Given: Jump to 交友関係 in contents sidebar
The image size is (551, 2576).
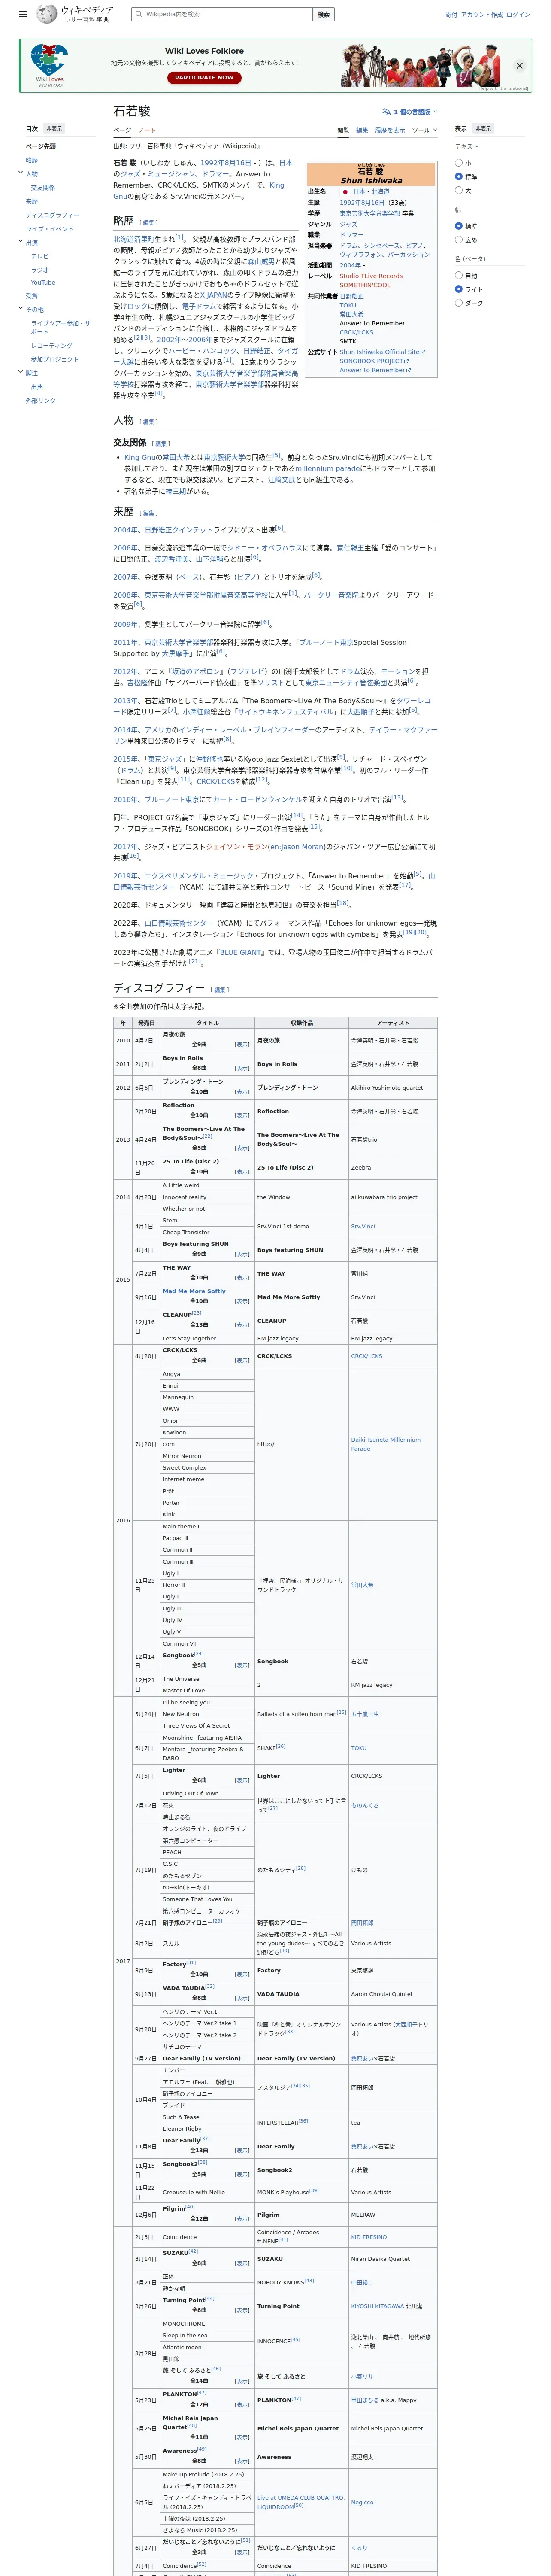Looking at the screenshot, I should [43, 187].
